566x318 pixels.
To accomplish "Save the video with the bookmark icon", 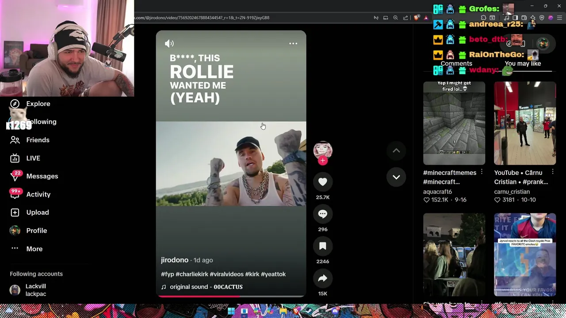I will (x=323, y=246).
